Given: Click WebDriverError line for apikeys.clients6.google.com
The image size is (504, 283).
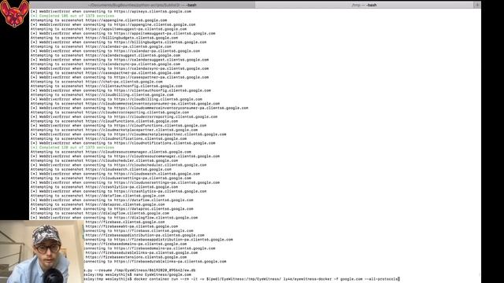Looking at the screenshot, I should [111, 11].
